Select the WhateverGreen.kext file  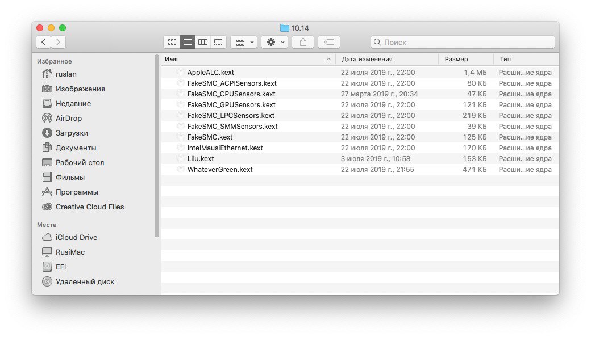coord(220,169)
